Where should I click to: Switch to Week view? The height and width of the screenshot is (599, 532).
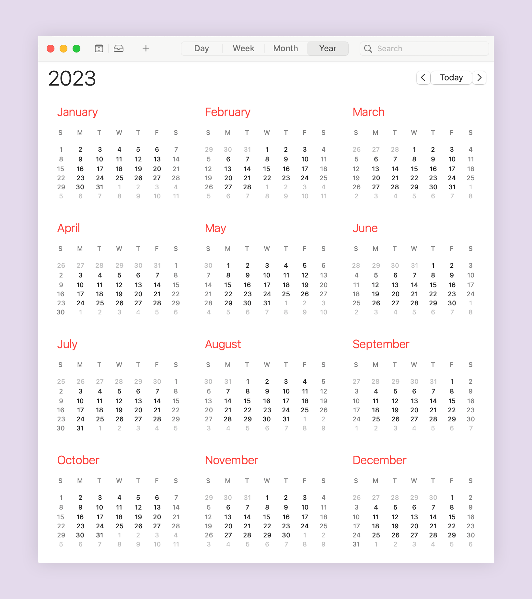point(244,49)
